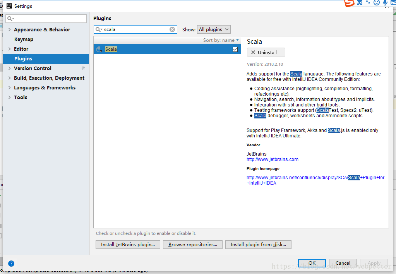
Task: Click the OK button
Action: tap(312, 263)
